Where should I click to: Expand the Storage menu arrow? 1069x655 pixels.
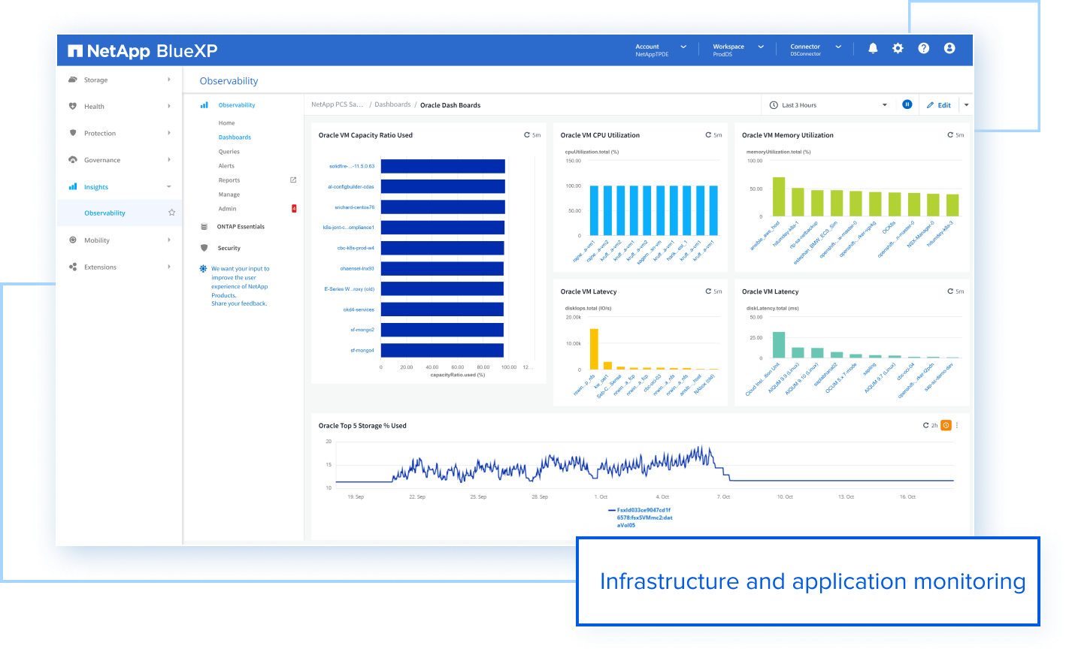[x=169, y=80]
